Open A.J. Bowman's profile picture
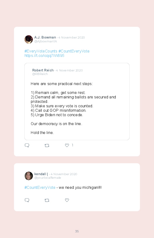This screenshot has height=238, width=154. pyautogui.click(x=29, y=39)
